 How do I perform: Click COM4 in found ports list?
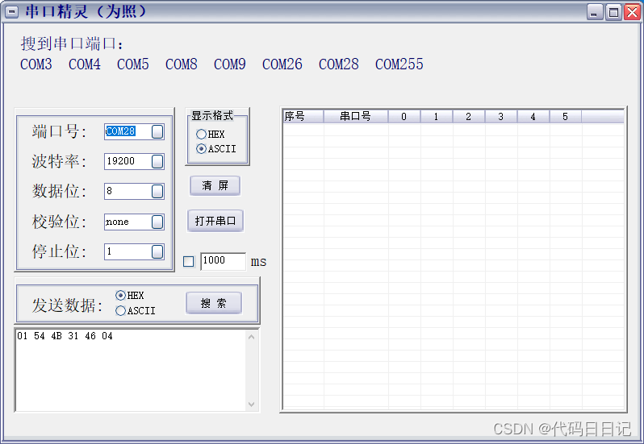coord(85,64)
